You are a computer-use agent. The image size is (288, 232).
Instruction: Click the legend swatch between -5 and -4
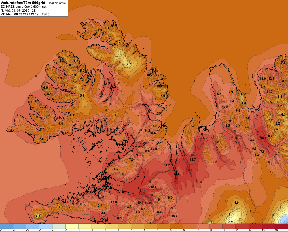coord(7,226)
